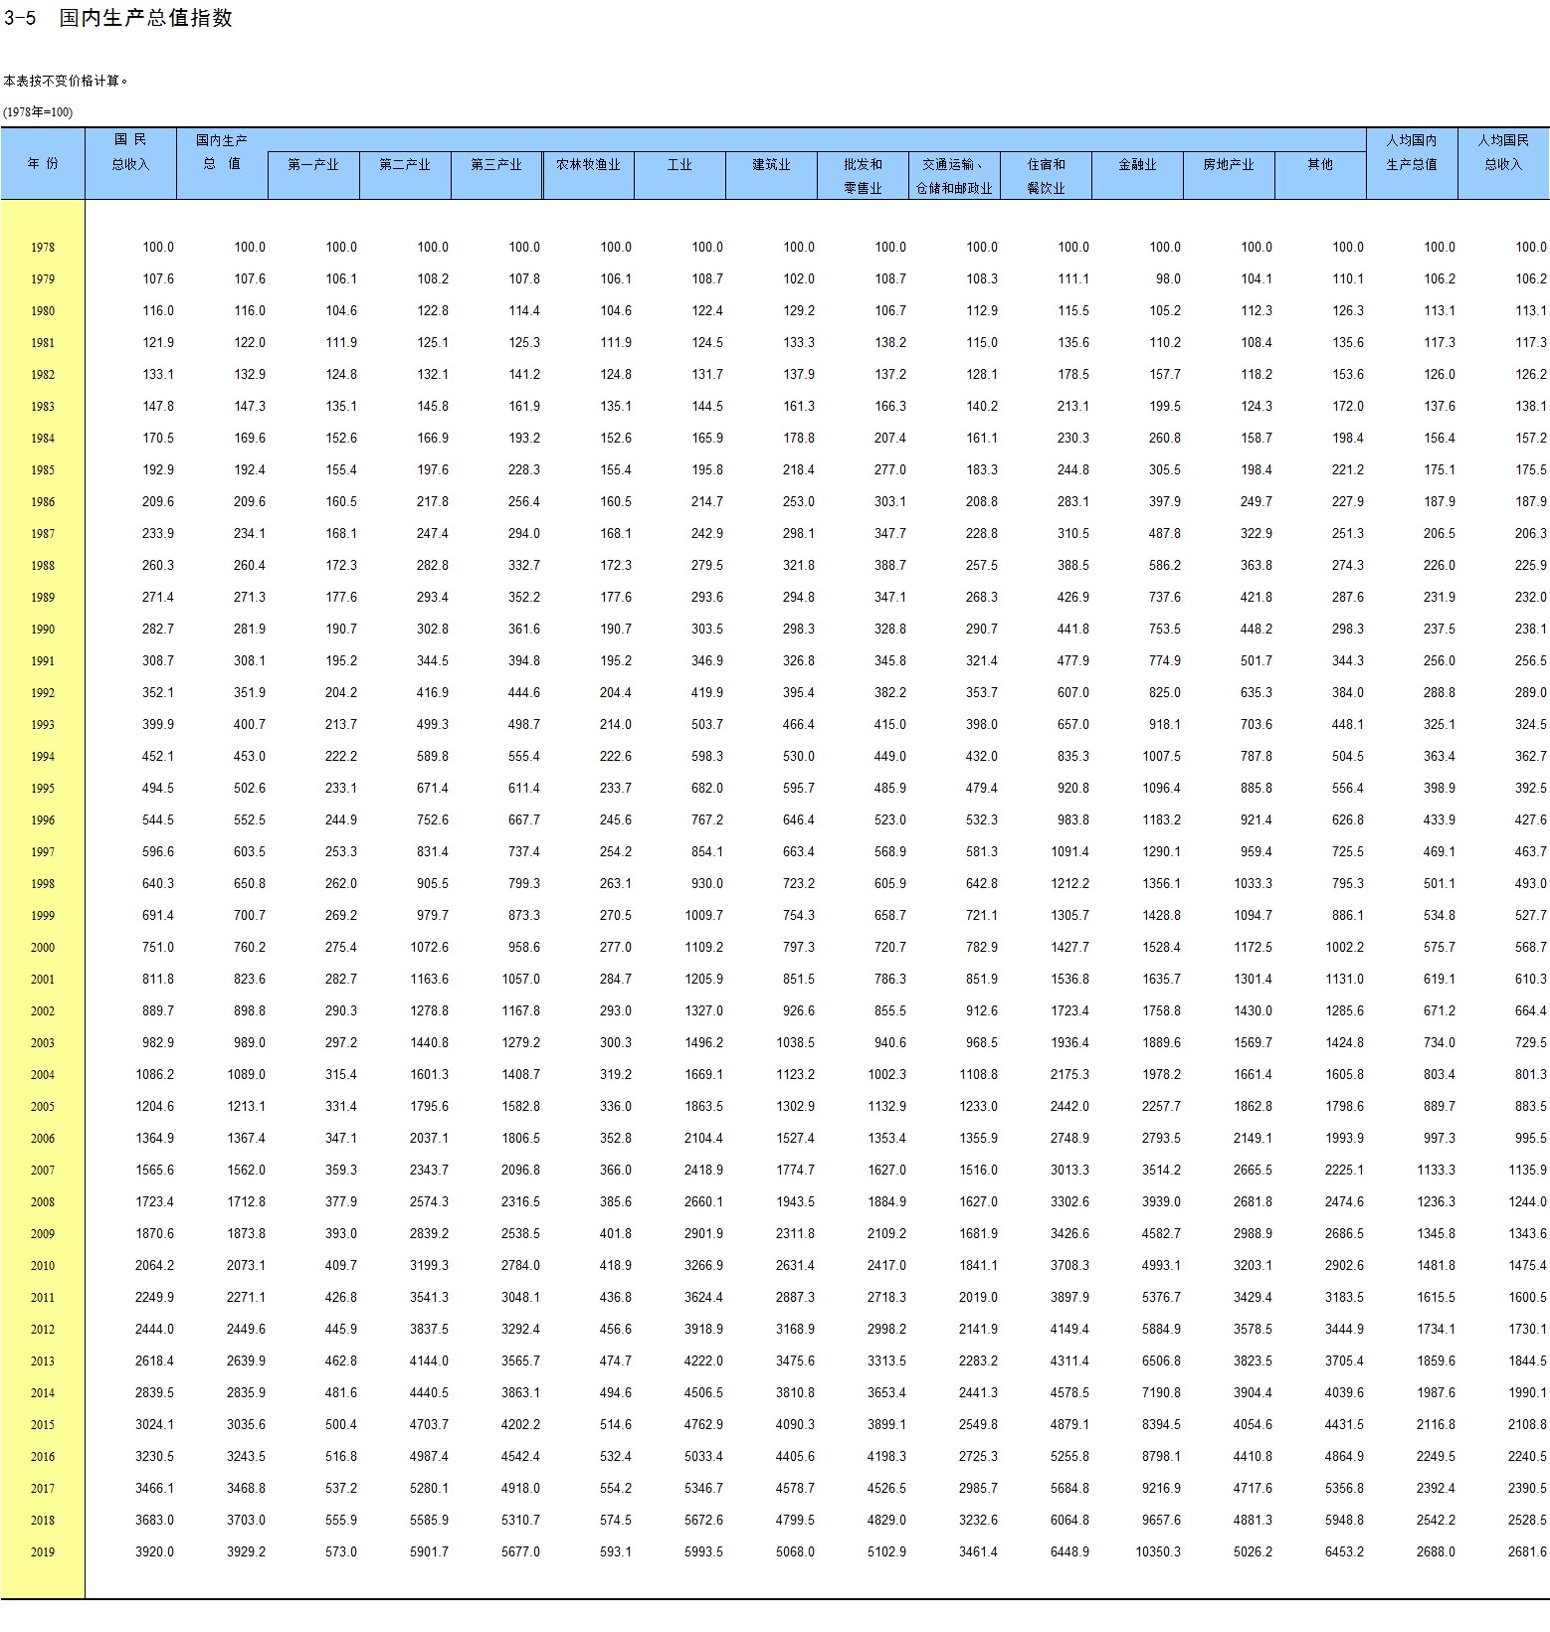Click the 1993 国内生产总值 value 400.7
This screenshot has width=1550, height=1632.
coord(250,725)
